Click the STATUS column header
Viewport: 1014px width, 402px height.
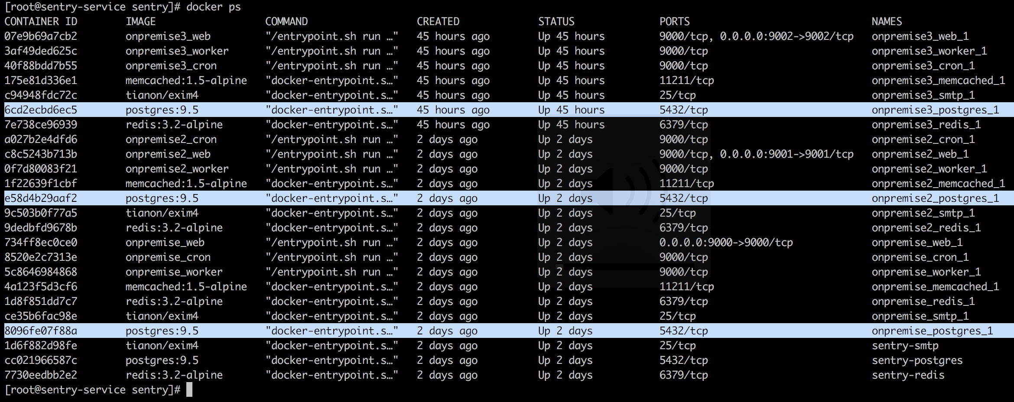[556, 22]
